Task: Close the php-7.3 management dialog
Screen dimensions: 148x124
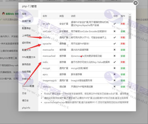Action: pos(136,3)
